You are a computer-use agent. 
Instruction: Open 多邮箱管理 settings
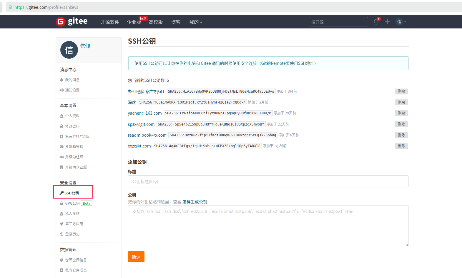[74, 147]
